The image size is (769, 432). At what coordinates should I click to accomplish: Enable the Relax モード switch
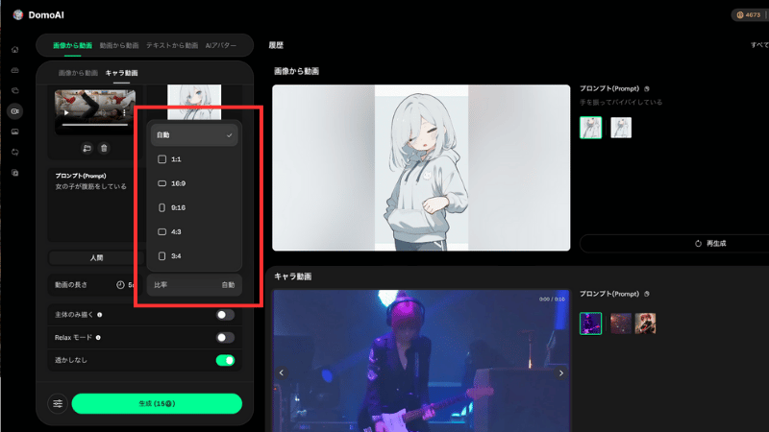click(x=225, y=337)
